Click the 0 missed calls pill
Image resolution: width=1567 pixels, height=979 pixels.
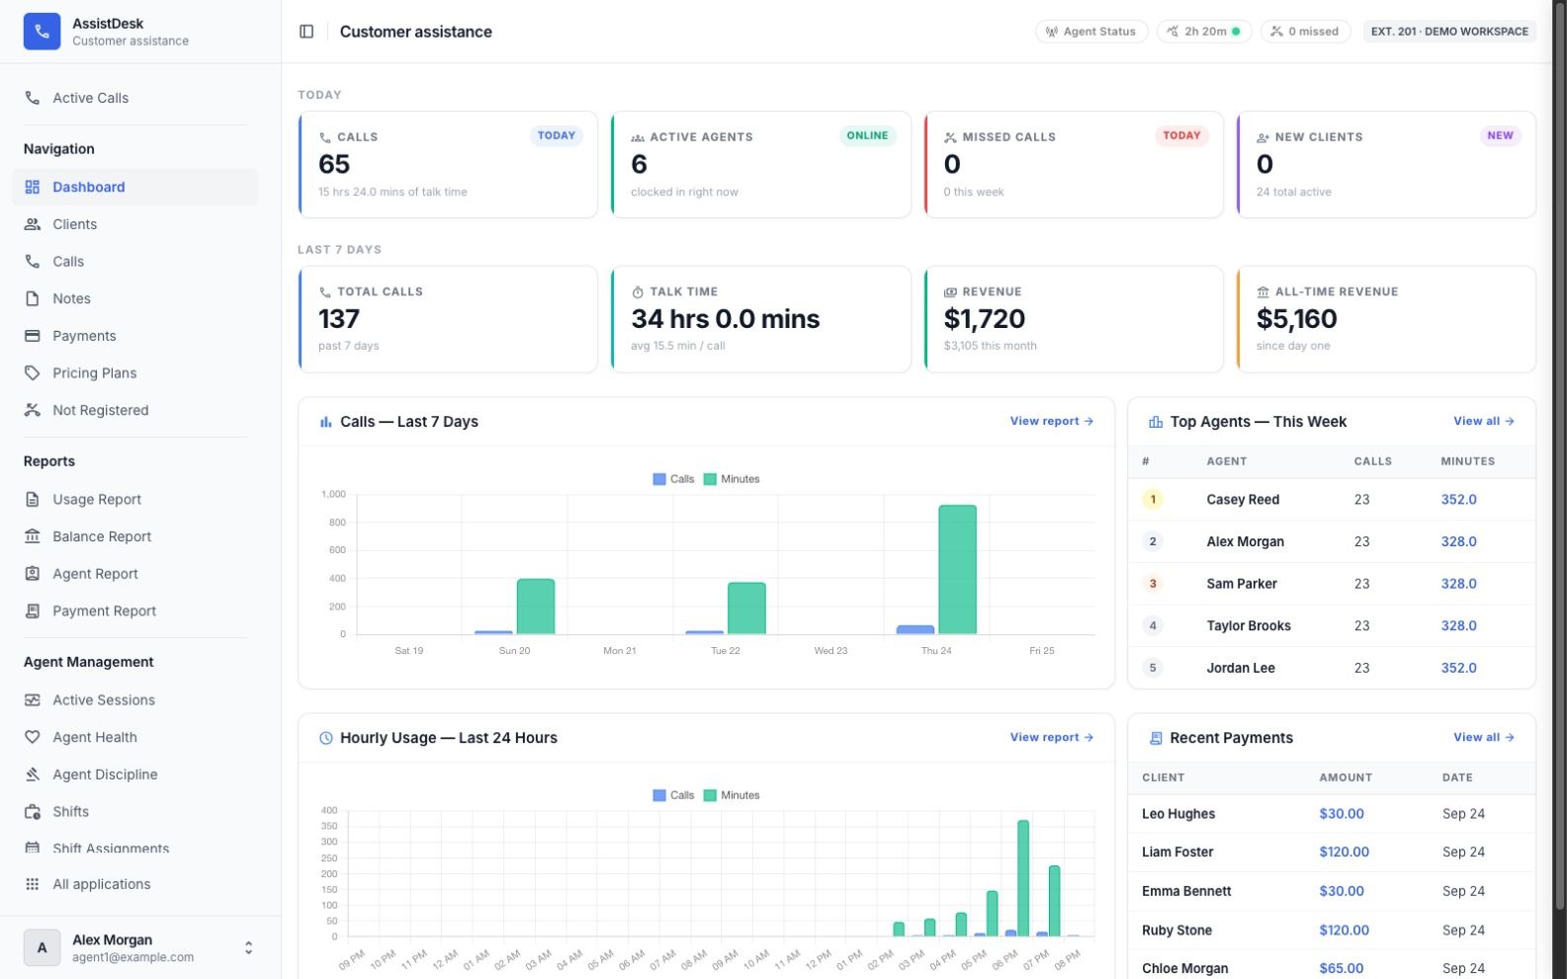point(1305,32)
